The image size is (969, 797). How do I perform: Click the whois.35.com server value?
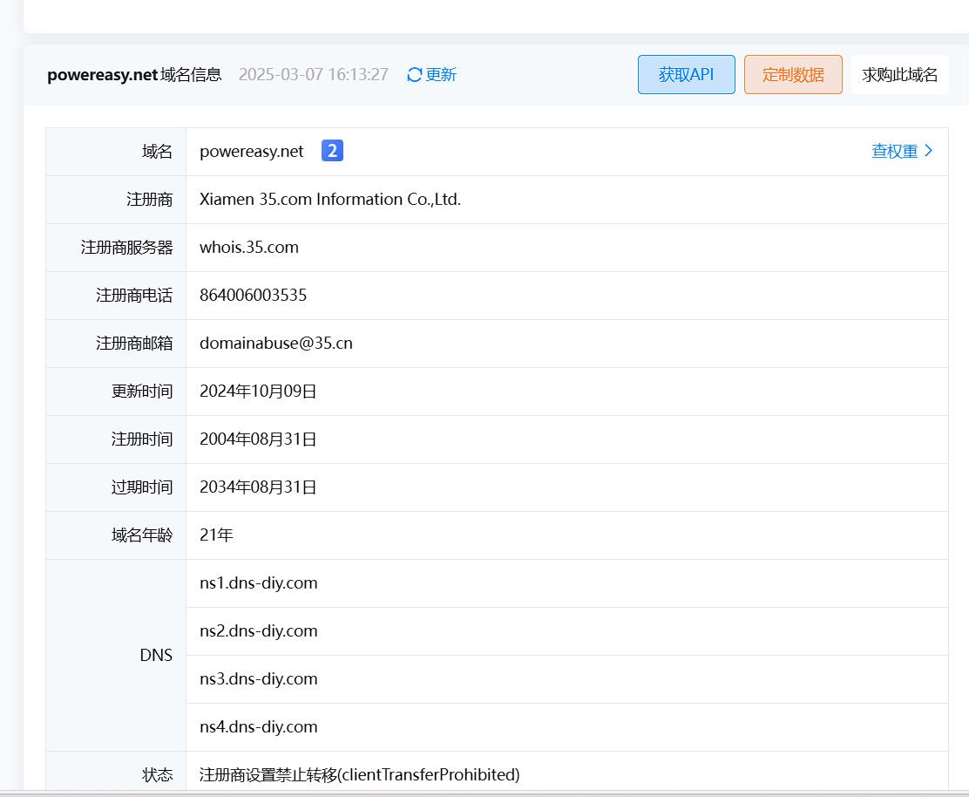249,248
